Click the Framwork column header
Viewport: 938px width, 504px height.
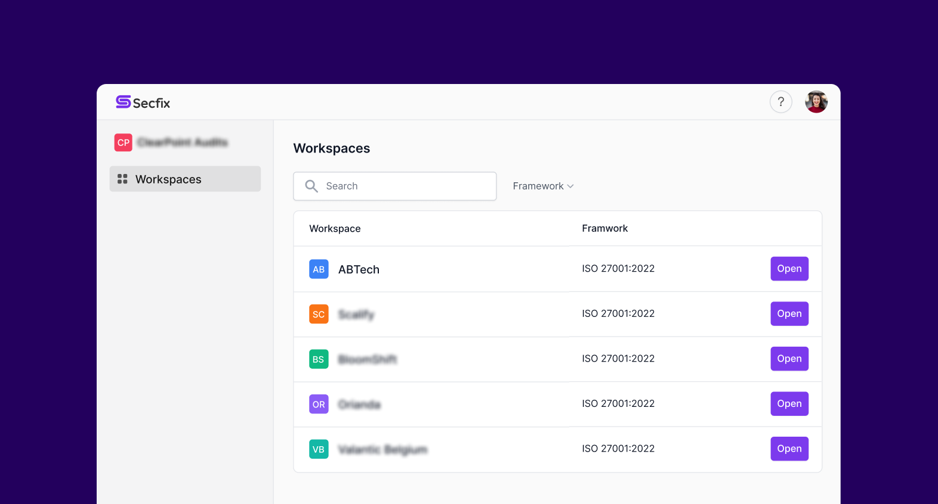click(x=605, y=228)
